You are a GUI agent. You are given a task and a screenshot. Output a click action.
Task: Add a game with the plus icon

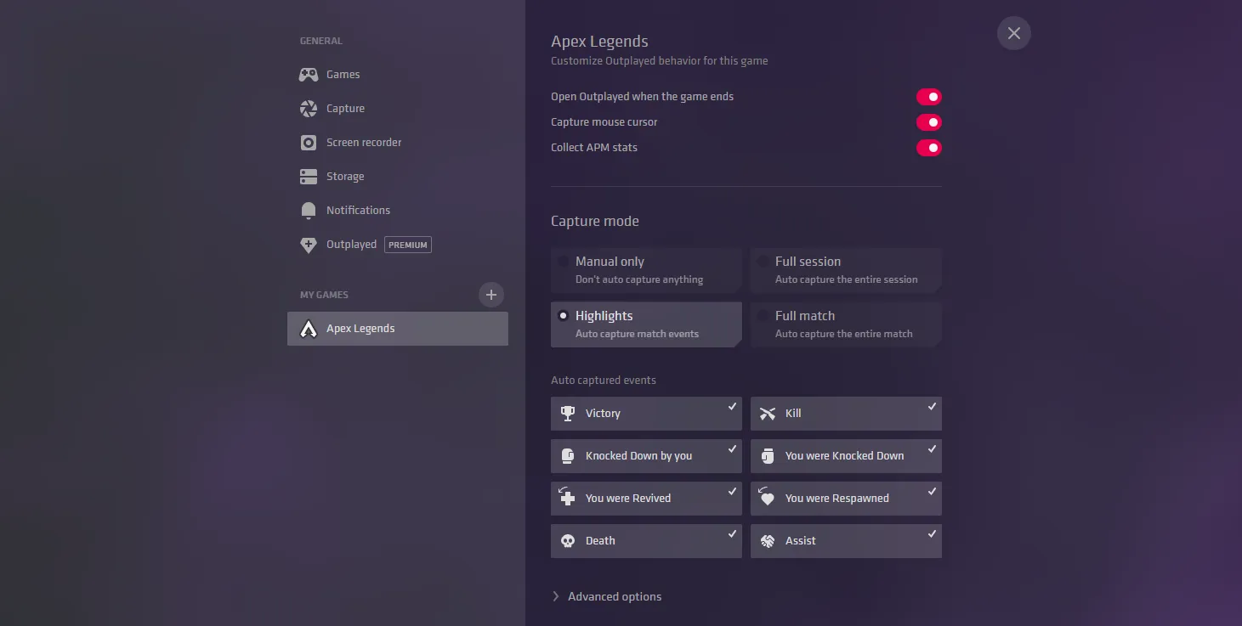[x=491, y=295]
